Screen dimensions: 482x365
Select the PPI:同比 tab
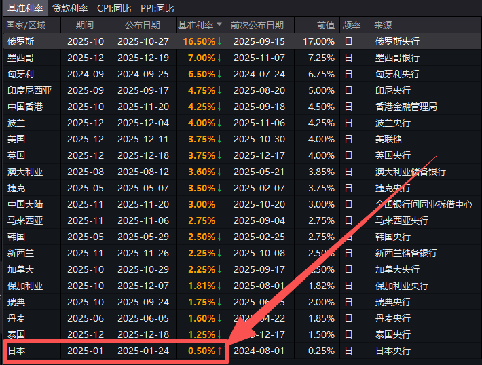coord(157,8)
